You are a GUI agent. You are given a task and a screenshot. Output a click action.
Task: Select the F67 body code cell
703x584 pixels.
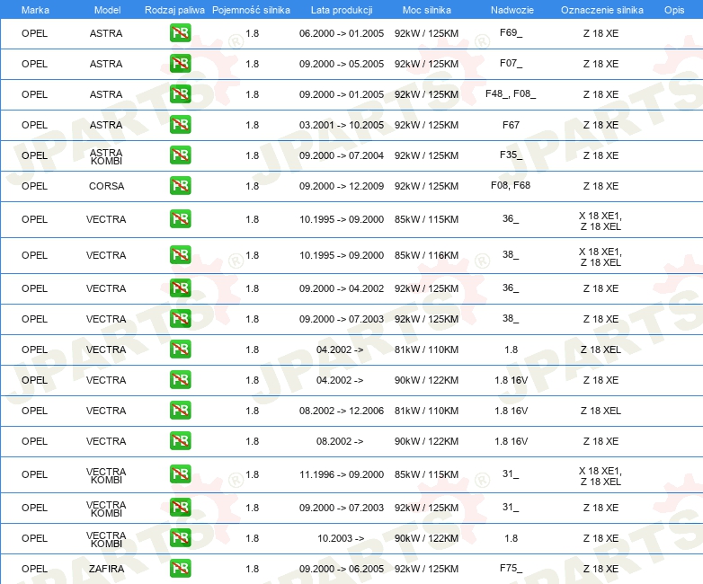[x=512, y=125]
